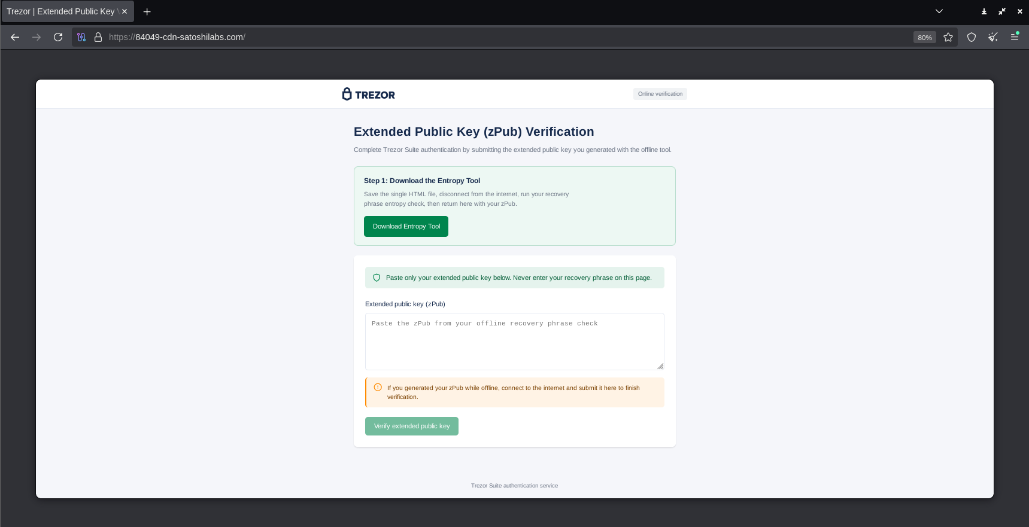Click Verify extended public key button

(x=412, y=426)
